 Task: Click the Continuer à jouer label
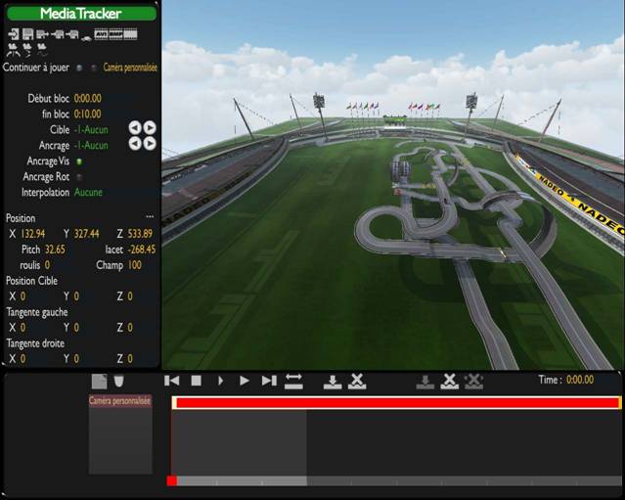36,68
